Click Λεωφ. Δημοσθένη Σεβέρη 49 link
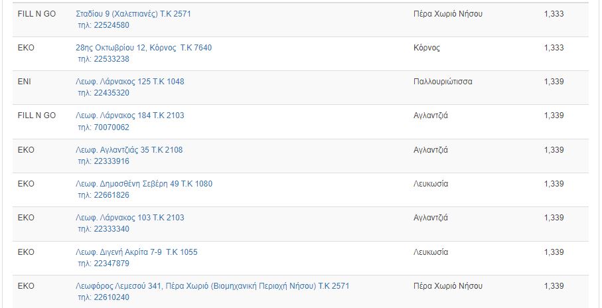The height and width of the screenshot is (308, 602). point(144,184)
